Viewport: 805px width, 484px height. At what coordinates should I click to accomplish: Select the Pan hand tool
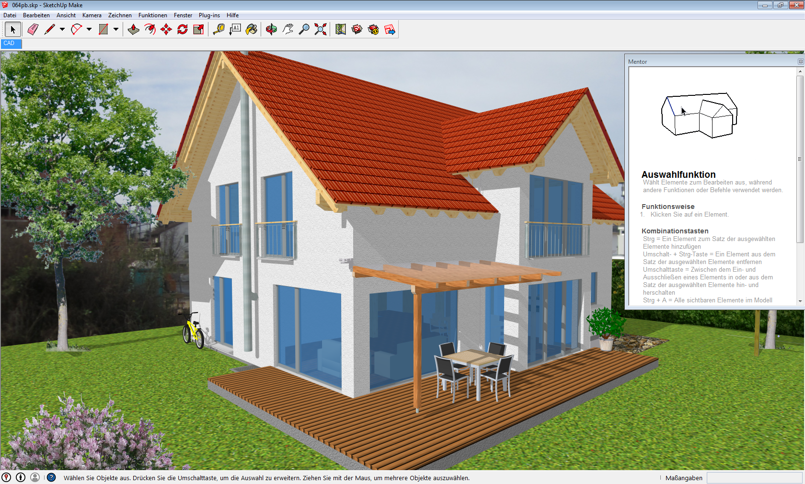coord(287,30)
